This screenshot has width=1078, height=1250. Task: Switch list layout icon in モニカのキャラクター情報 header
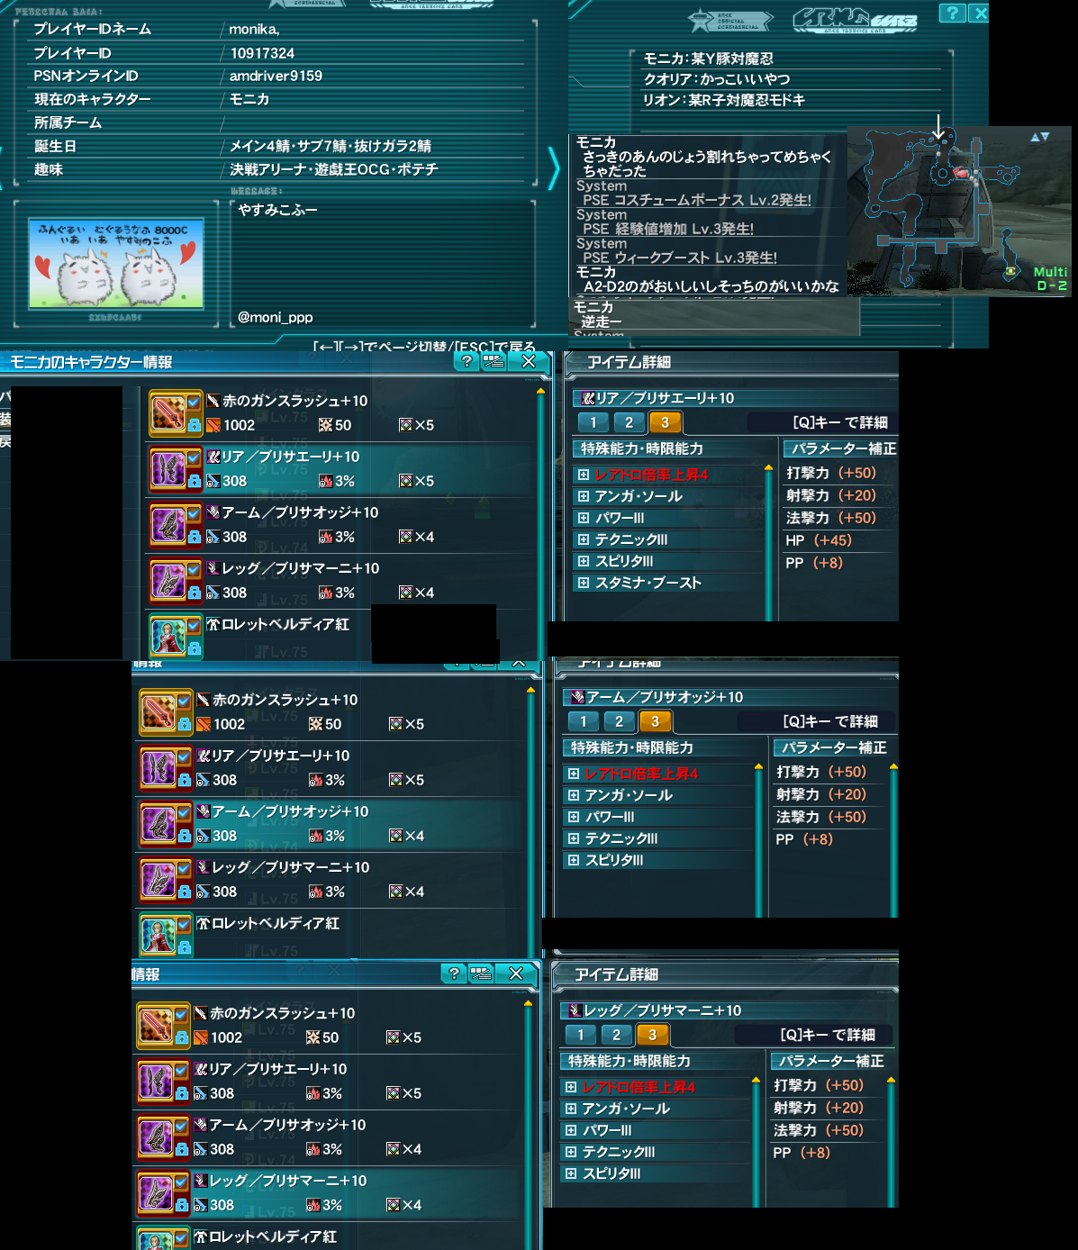(494, 361)
